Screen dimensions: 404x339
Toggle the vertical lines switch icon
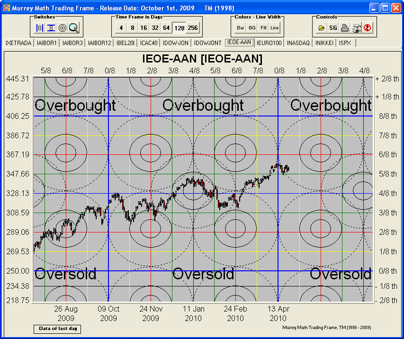click(40, 28)
